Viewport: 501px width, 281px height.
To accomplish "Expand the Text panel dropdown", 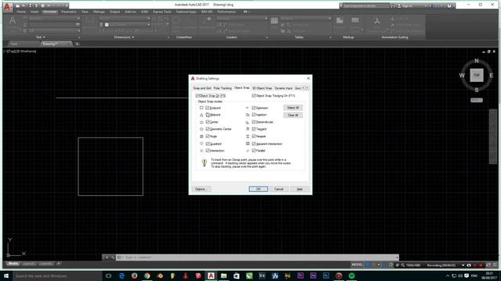I will point(41,37).
